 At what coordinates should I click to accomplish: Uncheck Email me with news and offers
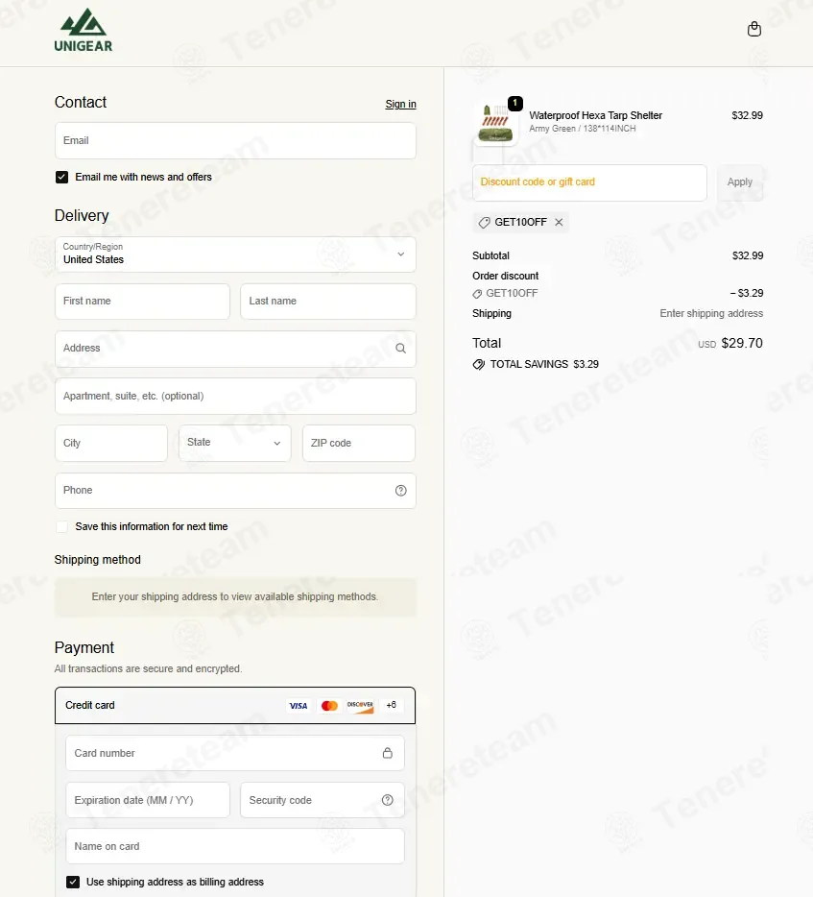[61, 178]
